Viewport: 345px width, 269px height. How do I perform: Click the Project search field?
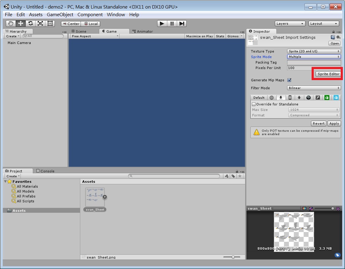tap(174, 176)
